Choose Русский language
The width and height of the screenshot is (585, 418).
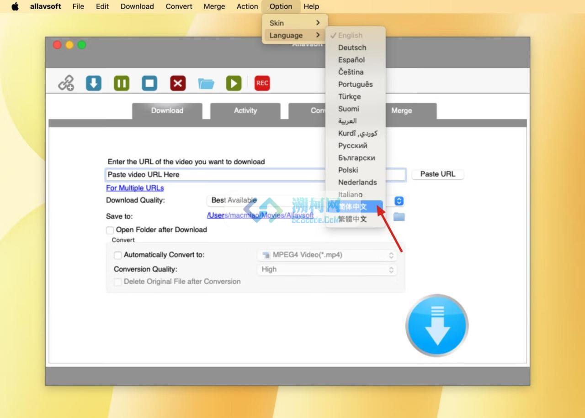356,146
